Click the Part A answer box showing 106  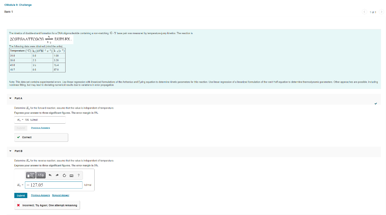[40, 120]
